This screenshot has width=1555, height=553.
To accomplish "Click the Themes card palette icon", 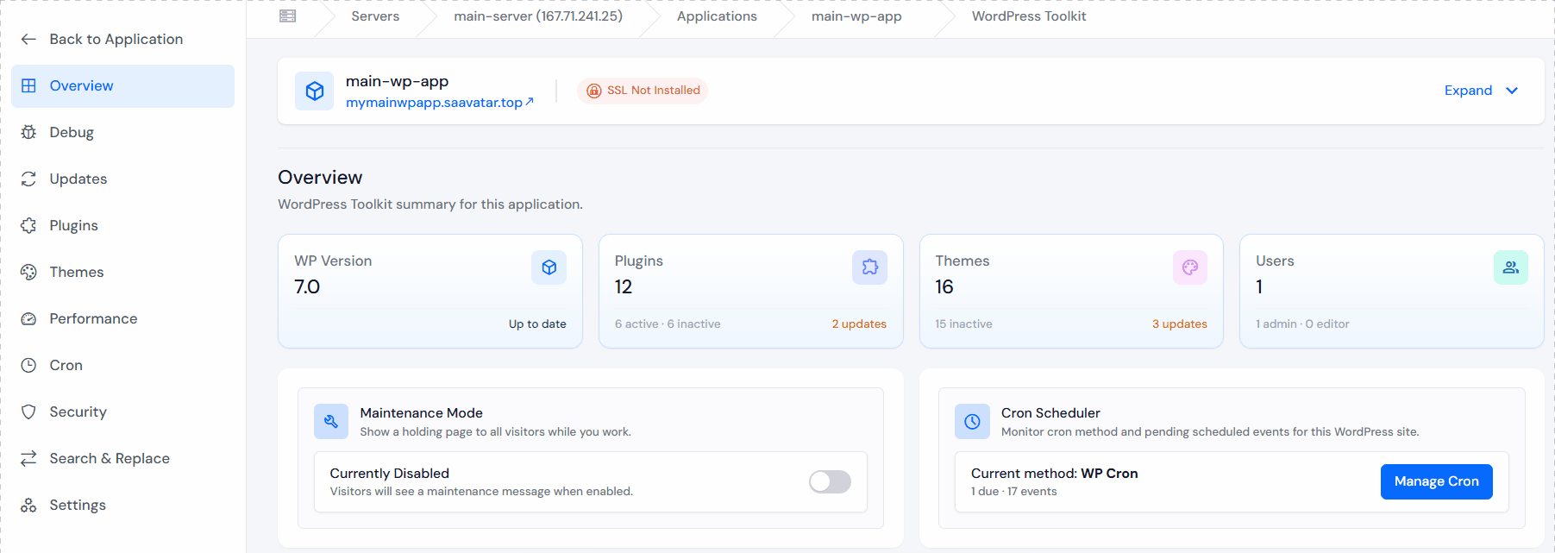I will [x=1190, y=267].
